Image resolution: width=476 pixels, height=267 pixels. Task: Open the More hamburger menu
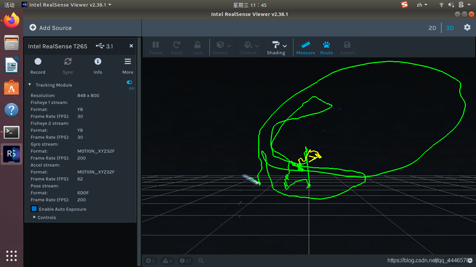pyautogui.click(x=128, y=62)
